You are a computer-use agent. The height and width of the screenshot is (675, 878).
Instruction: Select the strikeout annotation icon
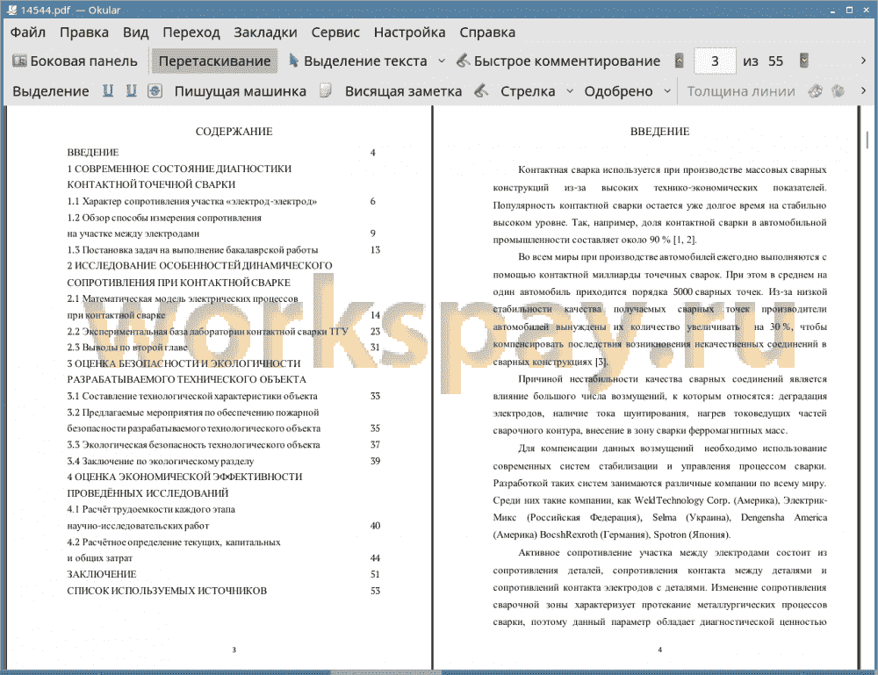[x=155, y=90]
